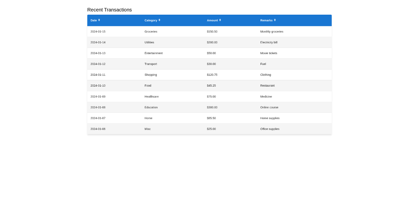The image size is (419, 220).
Task: Select the Entertainment transaction row
Action: pyautogui.click(x=209, y=53)
